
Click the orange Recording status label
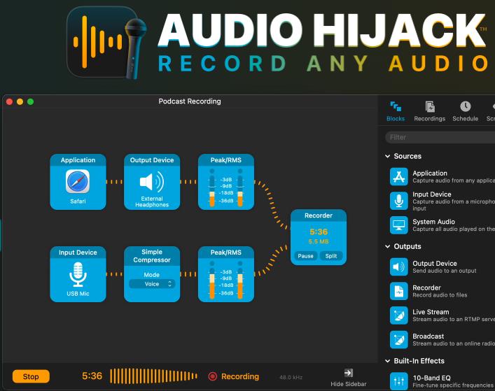[240, 376]
